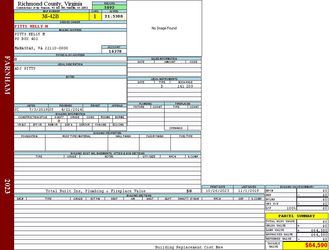Viewport: 329px width, 250px height.
Task: Click the Sales Information section header
Action: click(x=164, y=59)
